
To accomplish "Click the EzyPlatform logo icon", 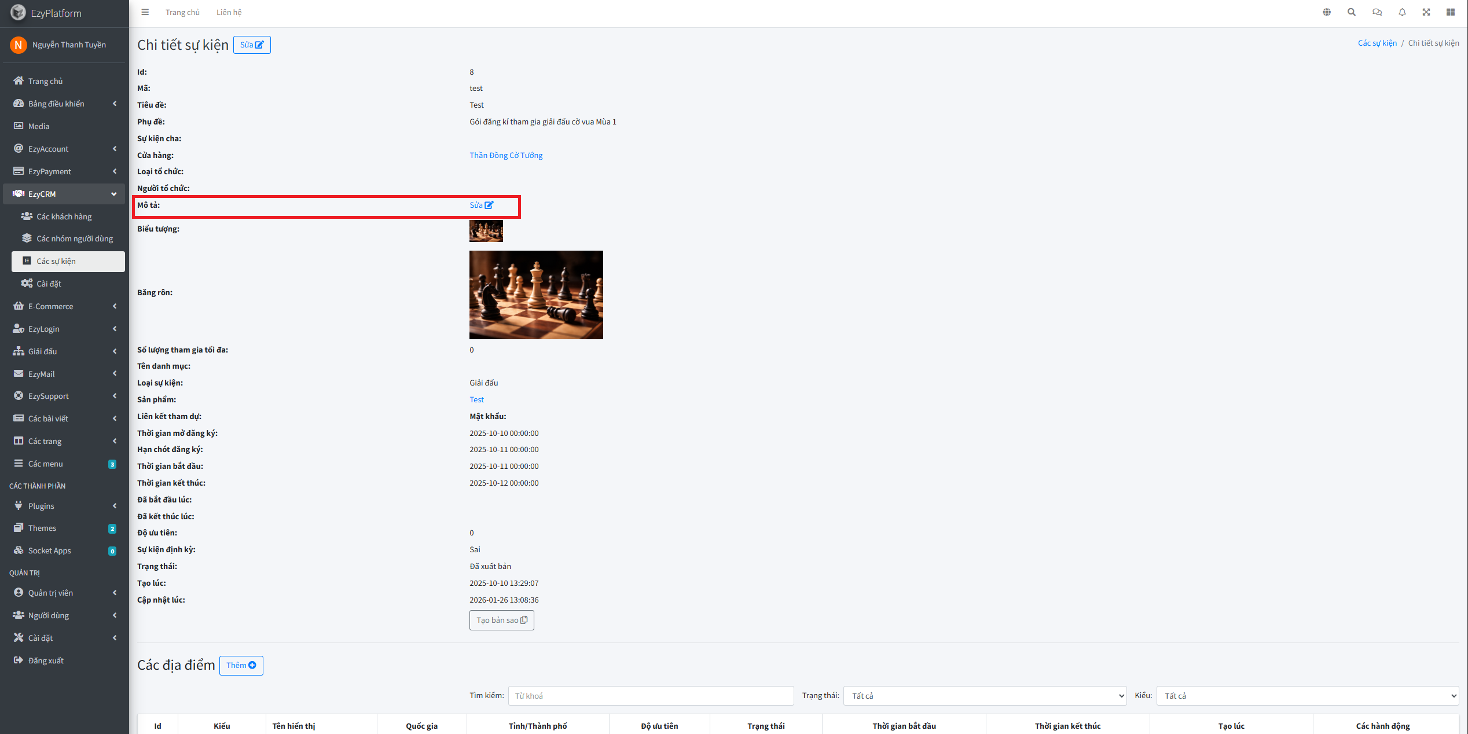I will [x=18, y=12].
